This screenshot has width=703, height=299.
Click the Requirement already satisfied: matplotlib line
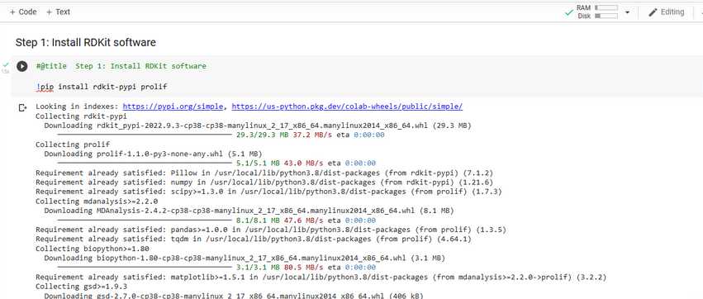321,277
